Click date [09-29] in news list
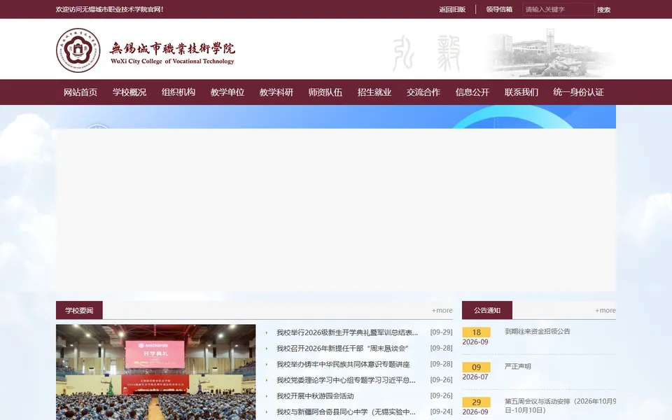Screen dimensions: 672x420 coord(441,332)
